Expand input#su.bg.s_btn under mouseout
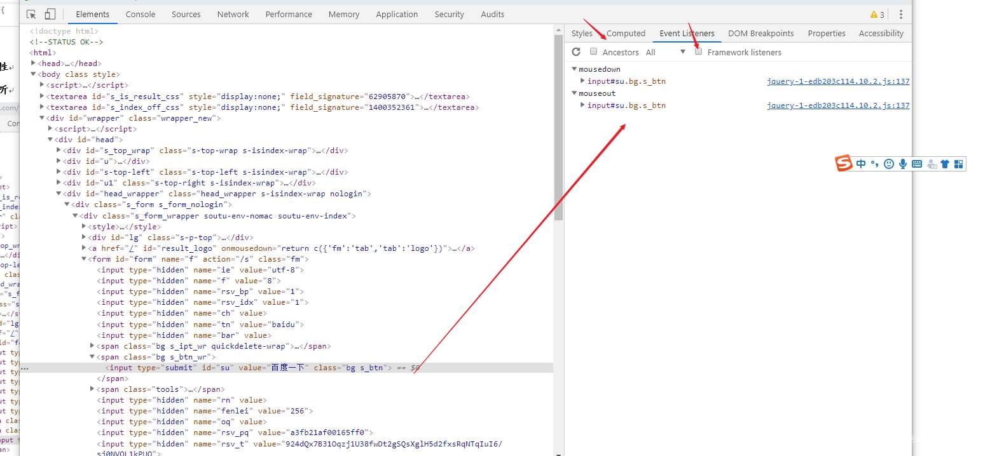 tap(582, 105)
